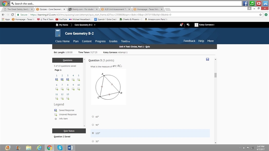Screen dimensions: 269x151
Task: Click the Help link
Action: [x=201, y=41]
